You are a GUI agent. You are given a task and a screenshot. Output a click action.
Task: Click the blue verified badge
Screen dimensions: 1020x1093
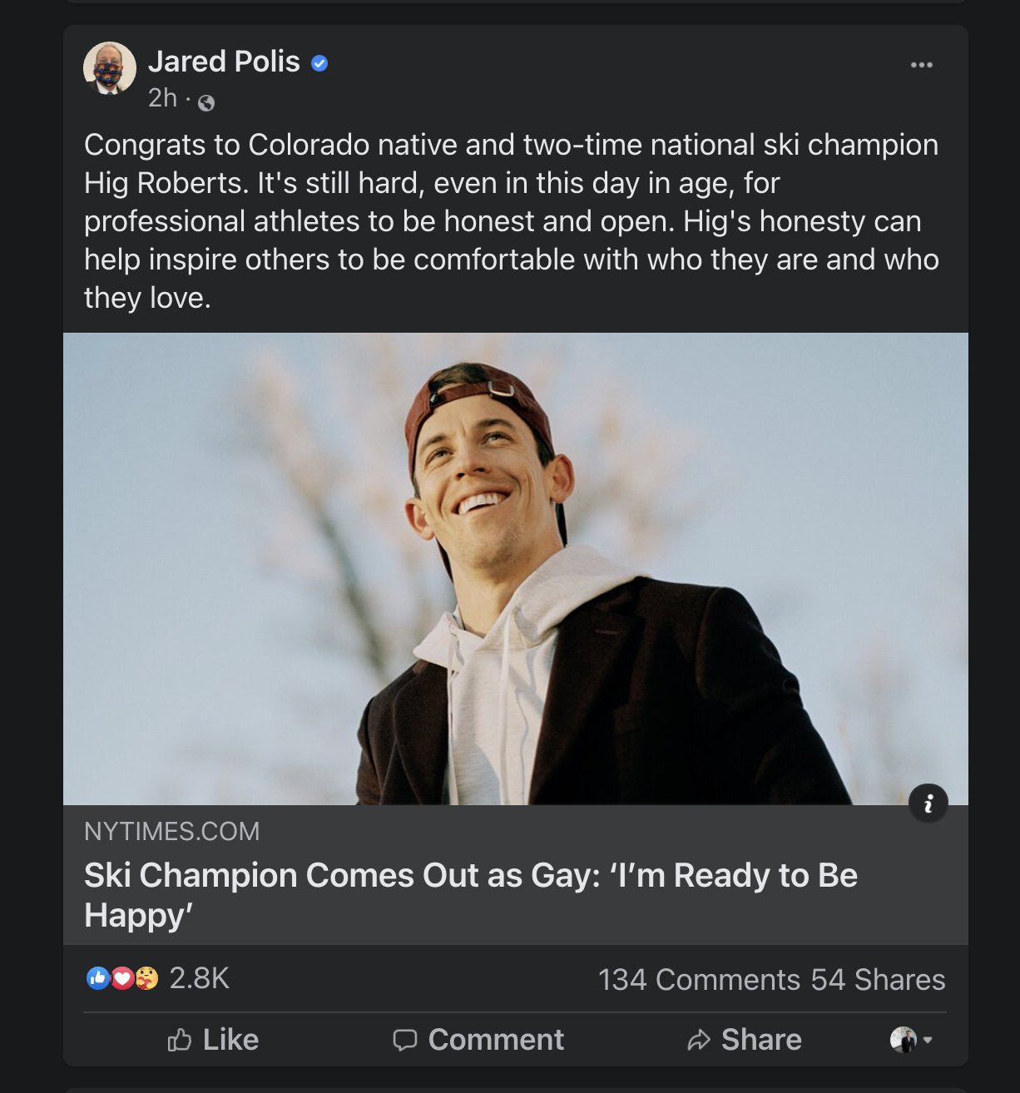click(x=319, y=63)
